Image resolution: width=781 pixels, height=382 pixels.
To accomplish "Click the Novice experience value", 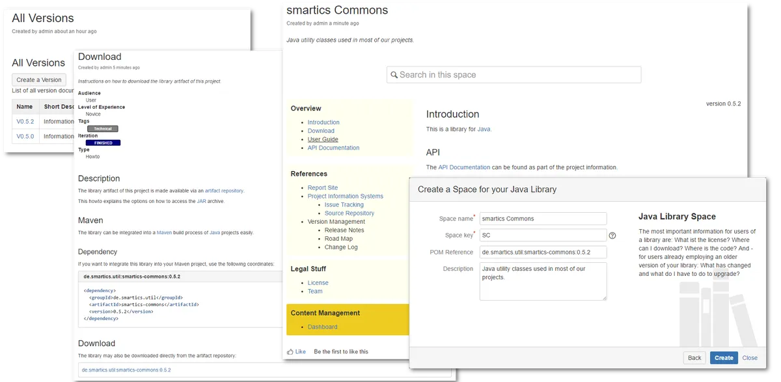I will point(93,114).
